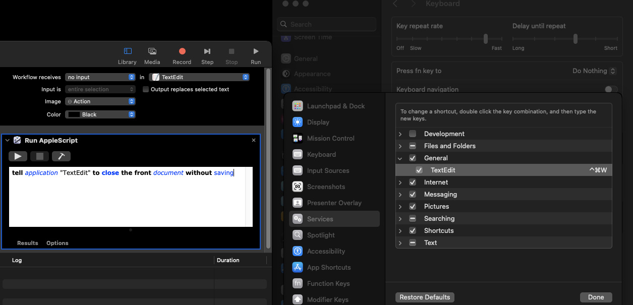Image resolution: width=633 pixels, height=305 pixels.
Task: Open the Media browser in Automator toolbar
Action: [152, 55]
